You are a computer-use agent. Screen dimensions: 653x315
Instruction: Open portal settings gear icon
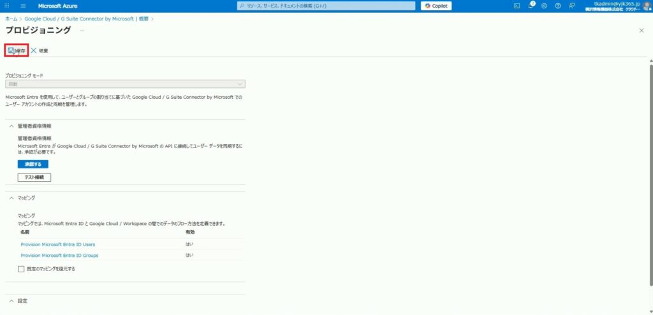point(544,6)
